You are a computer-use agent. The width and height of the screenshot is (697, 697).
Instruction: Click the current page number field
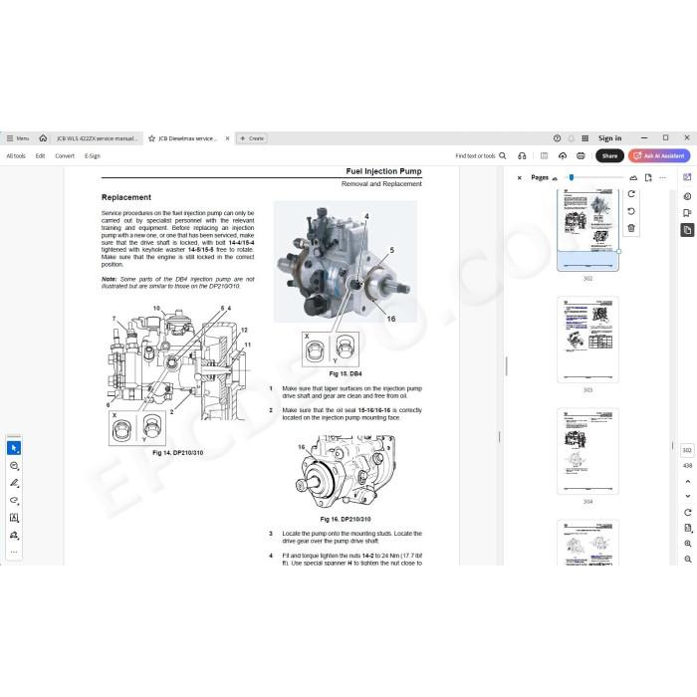[x=687, y=450]
